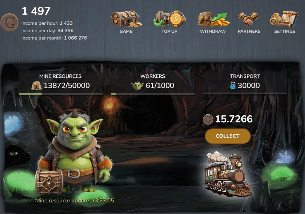
Task: Click the mine resource update timer text
Action: click(x=75, y=200)
